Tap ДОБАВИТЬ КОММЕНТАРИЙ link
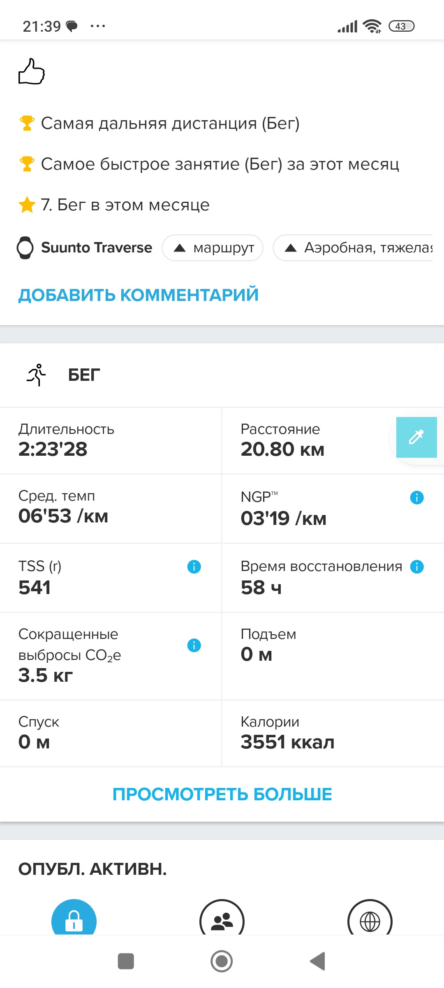 point(139,295)
